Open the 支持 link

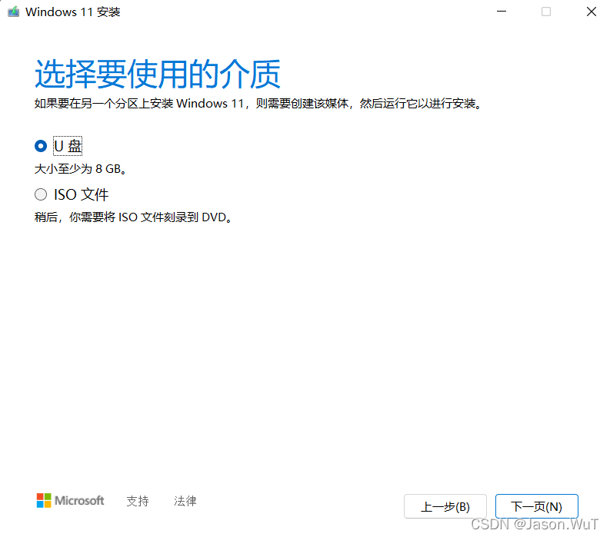(138, 501)
